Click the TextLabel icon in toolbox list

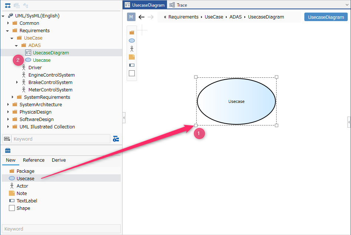[x=12, y=201]
